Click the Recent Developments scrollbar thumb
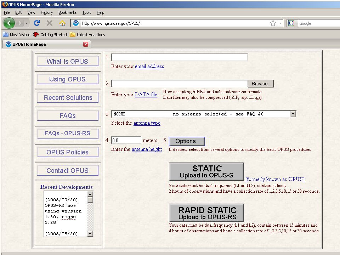 90,200
